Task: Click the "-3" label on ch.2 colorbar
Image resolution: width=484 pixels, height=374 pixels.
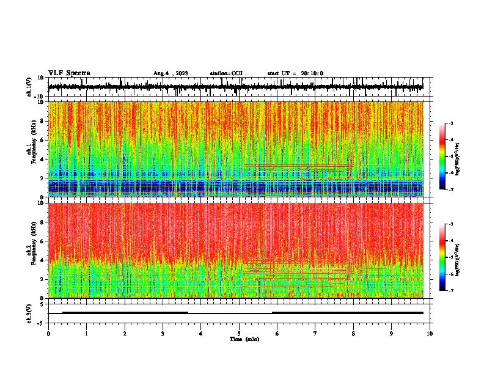Action: pos(450,224)
